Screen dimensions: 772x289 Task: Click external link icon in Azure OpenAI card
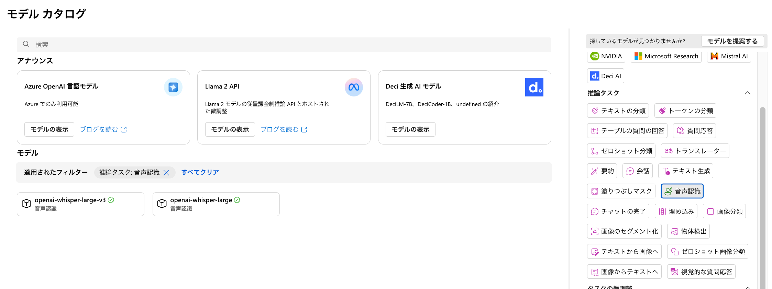(124, 129)
